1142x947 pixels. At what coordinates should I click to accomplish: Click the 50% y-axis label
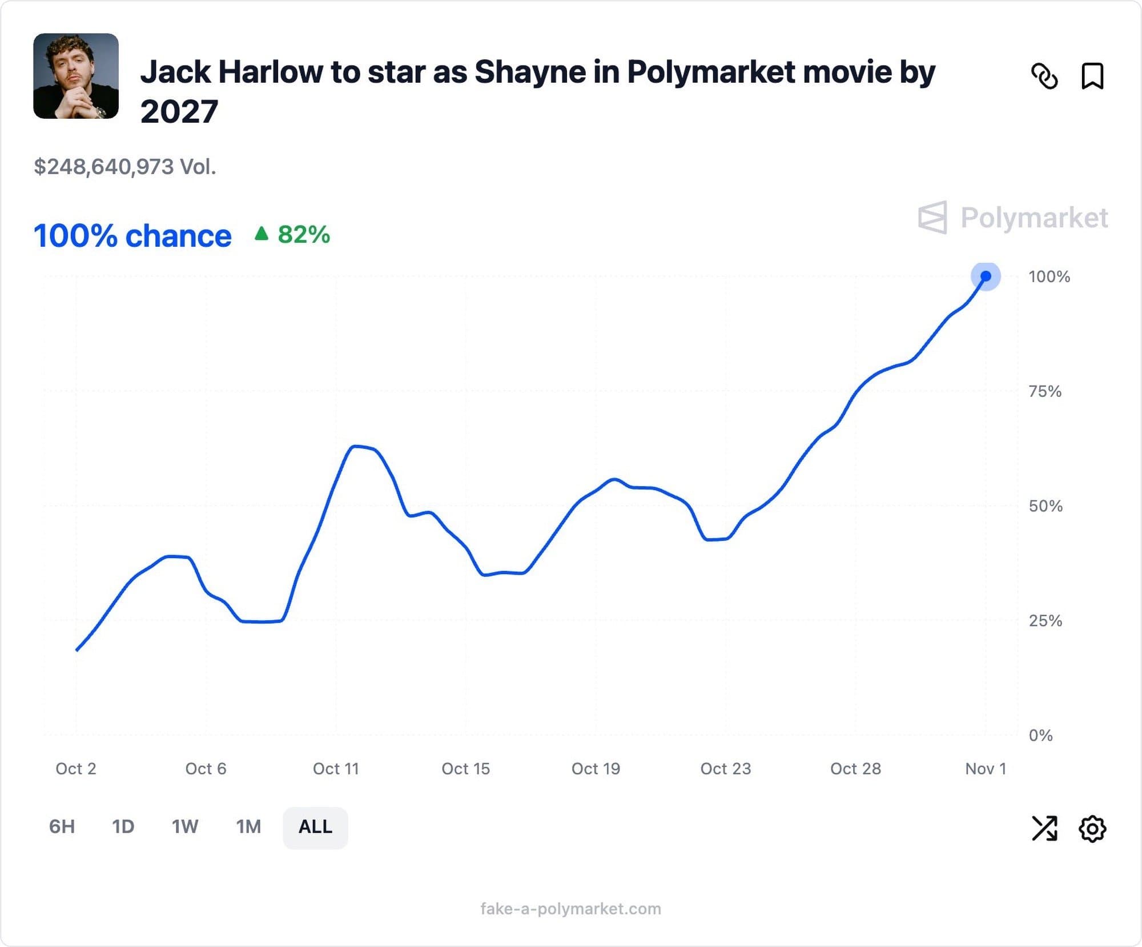(1045, 506)
